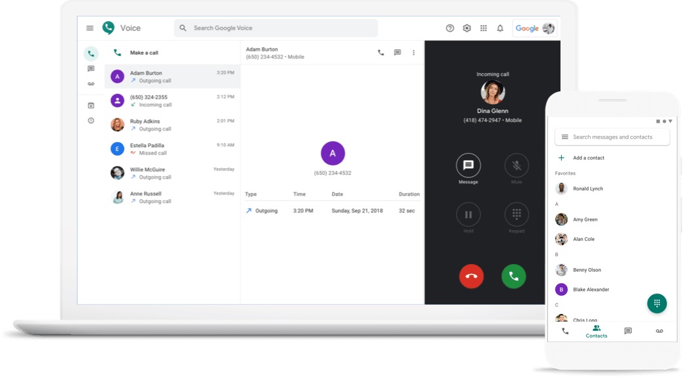Screen dimensions: 686x377
Task: Open the phone app's hamburger menu
Action: point(564,137)
